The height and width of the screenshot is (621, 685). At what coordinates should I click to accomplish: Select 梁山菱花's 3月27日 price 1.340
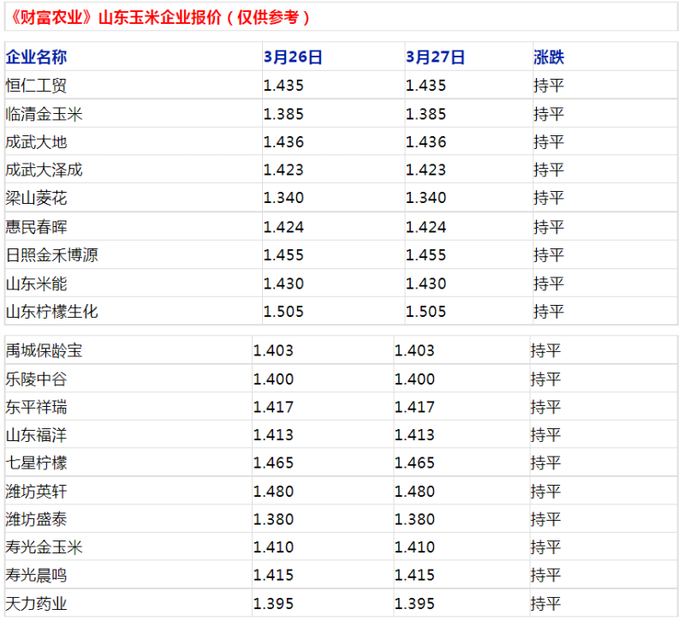tap(426, 198)
